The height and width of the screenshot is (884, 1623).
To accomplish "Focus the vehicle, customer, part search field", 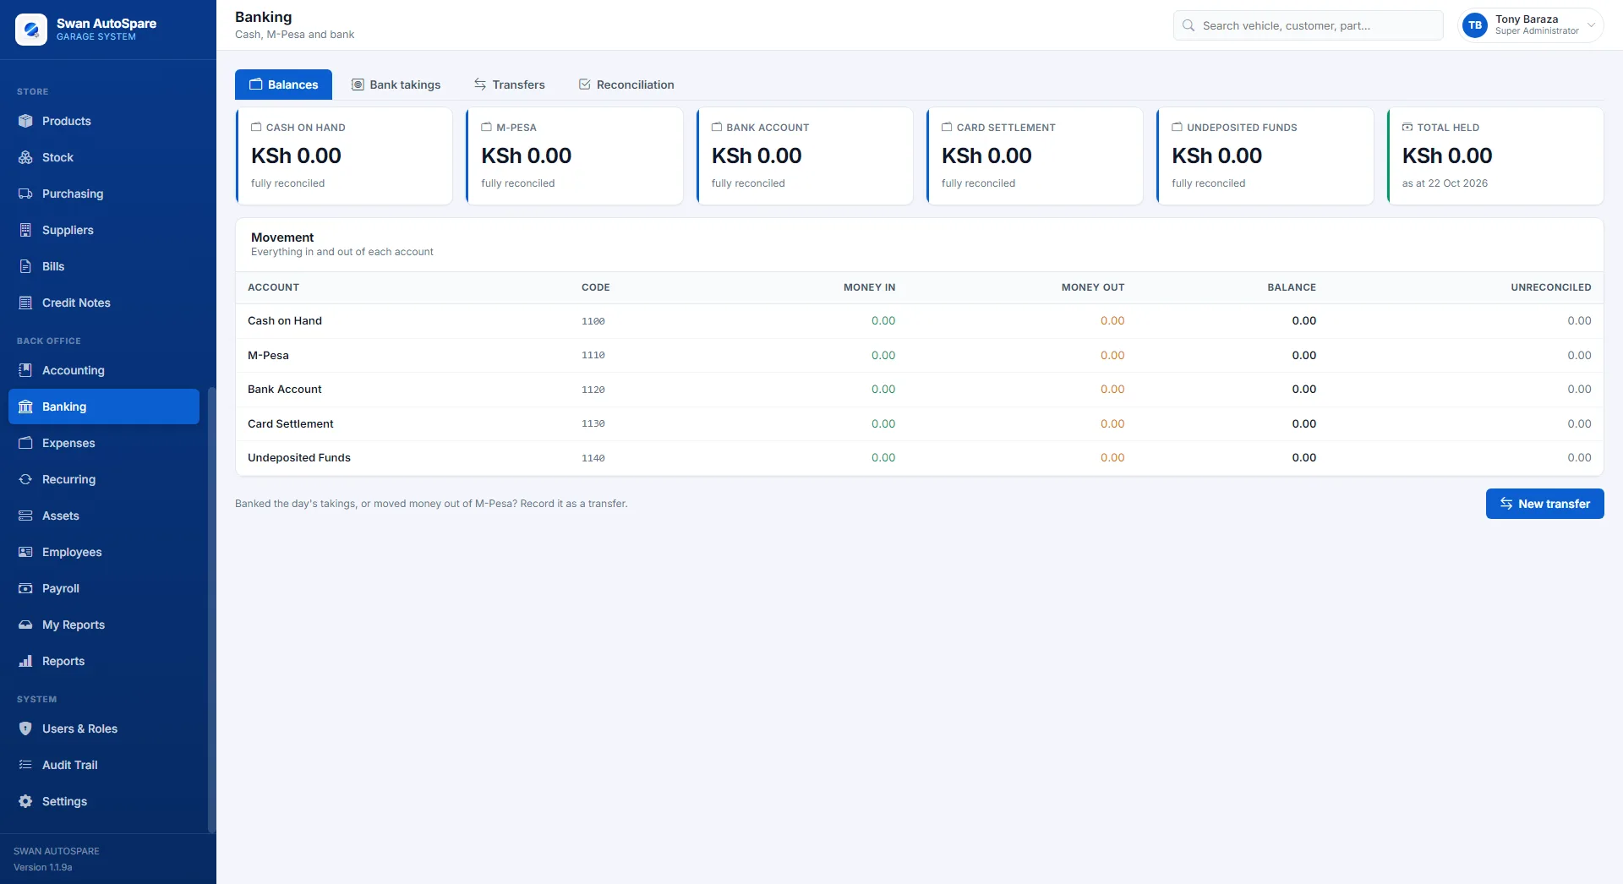I will (1308, 25).
